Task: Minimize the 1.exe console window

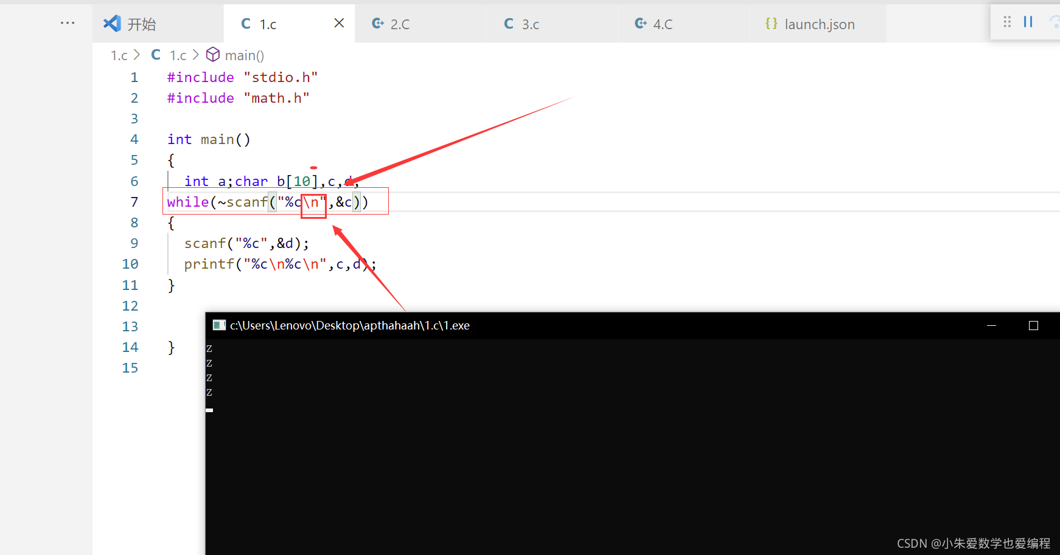Action: click(991, 325)
